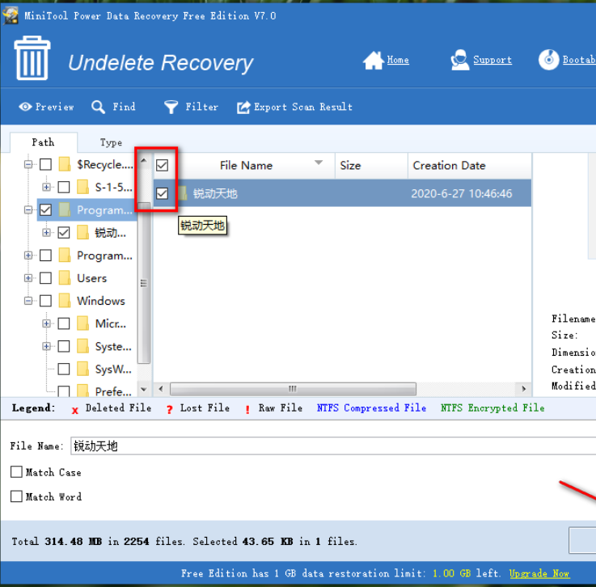The width and height of the screenshot is (596, 587).
Task: Click the tree scrollbar up arrow
Action: pyautogui.click(x=144, y=160)
